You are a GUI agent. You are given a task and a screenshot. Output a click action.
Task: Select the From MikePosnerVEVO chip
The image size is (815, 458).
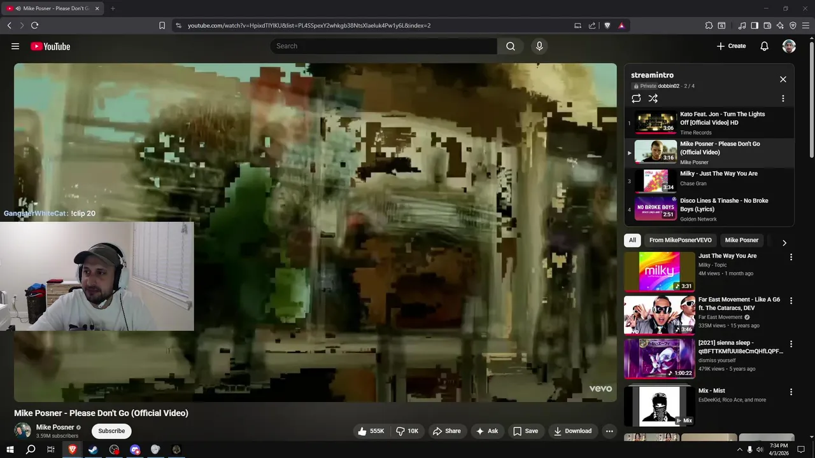pos(681,240)
